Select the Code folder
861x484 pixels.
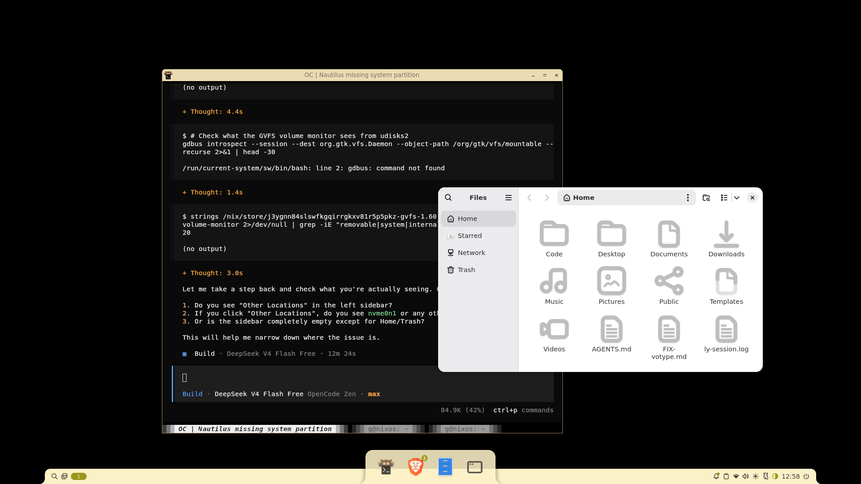[x=554, y=238]
